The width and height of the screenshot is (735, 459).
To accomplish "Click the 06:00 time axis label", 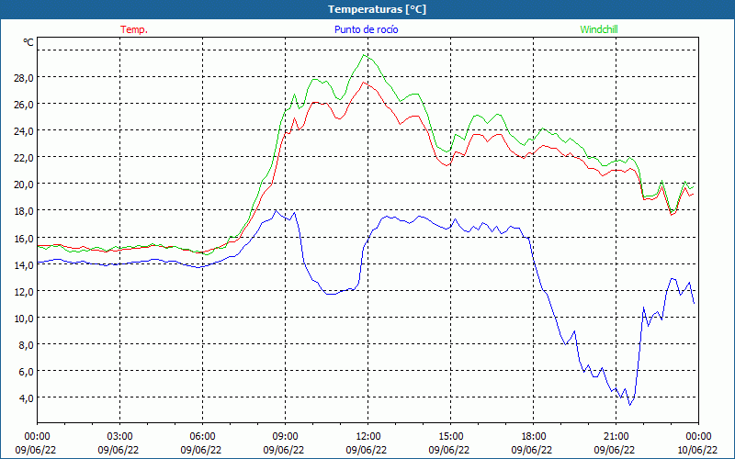I will point(202,437).
